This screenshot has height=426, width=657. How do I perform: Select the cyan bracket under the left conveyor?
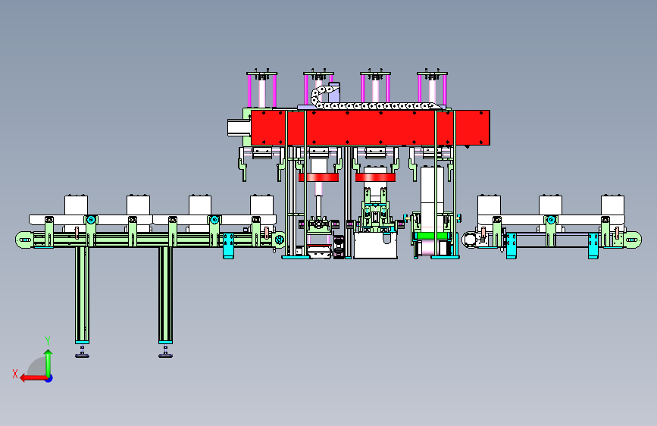click(228, 246)
